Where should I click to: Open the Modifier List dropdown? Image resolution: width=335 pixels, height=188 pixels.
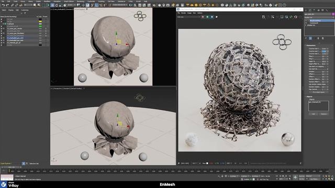(x=319, y=17)
